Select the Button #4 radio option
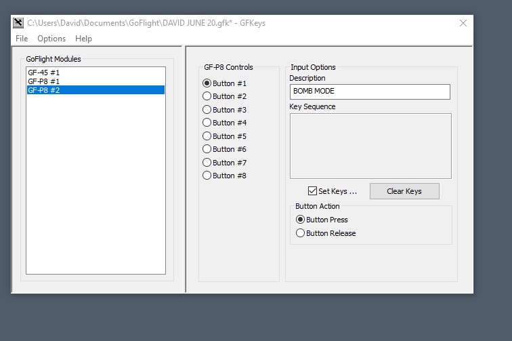The image size is (512, 341). coord(207,123)
